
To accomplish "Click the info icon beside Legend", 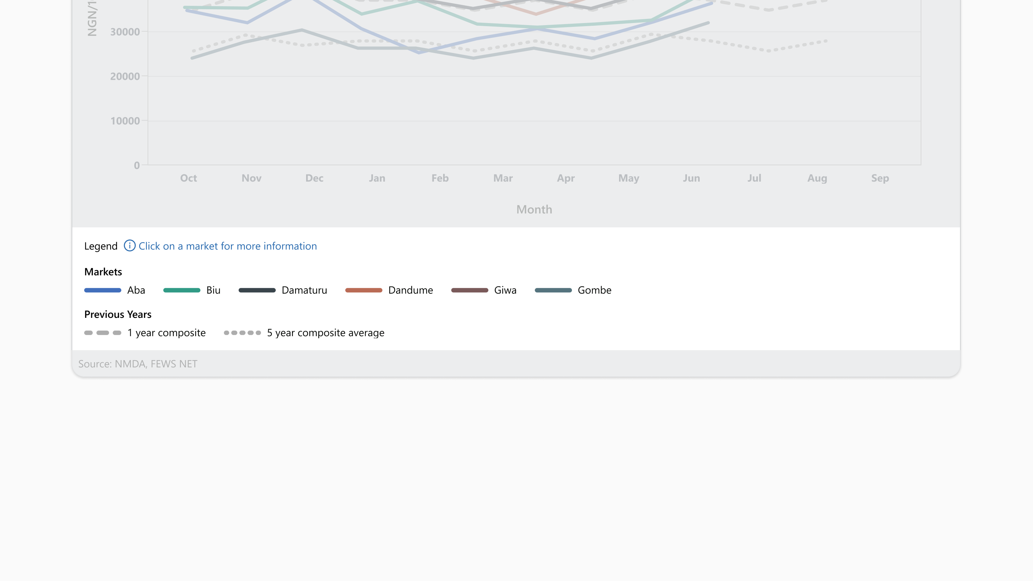I will [129, 246].
